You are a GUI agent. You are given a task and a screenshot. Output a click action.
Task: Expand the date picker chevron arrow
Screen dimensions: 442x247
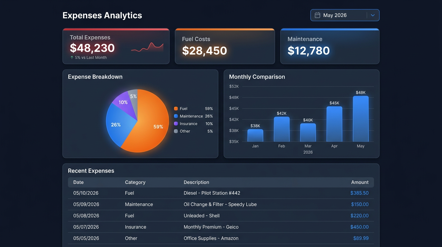click(x=373, y=15)
